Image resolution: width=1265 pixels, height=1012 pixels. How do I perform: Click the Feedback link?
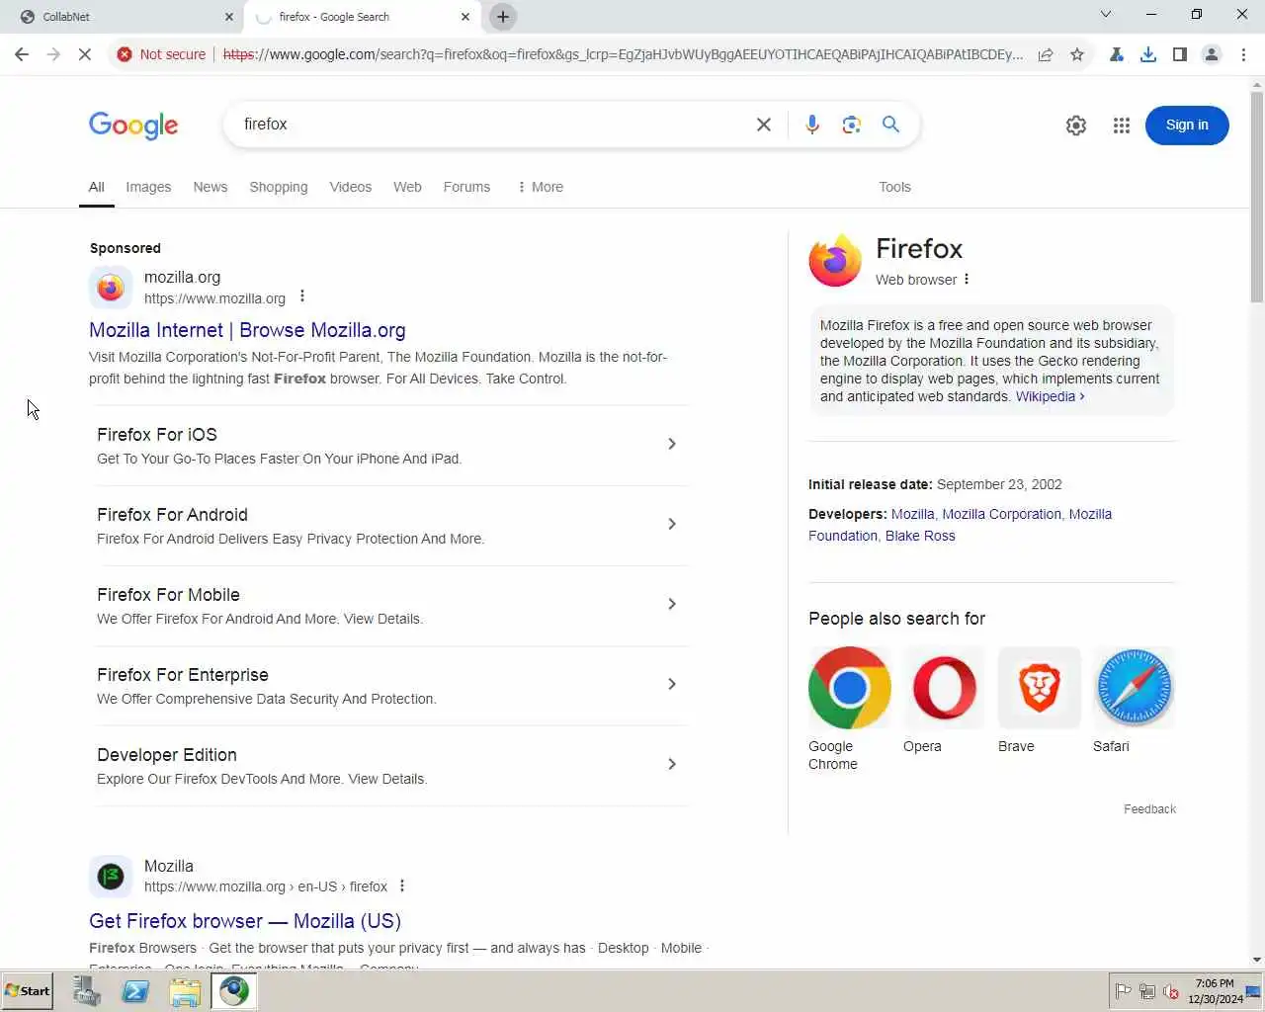tap(1149, 809)
